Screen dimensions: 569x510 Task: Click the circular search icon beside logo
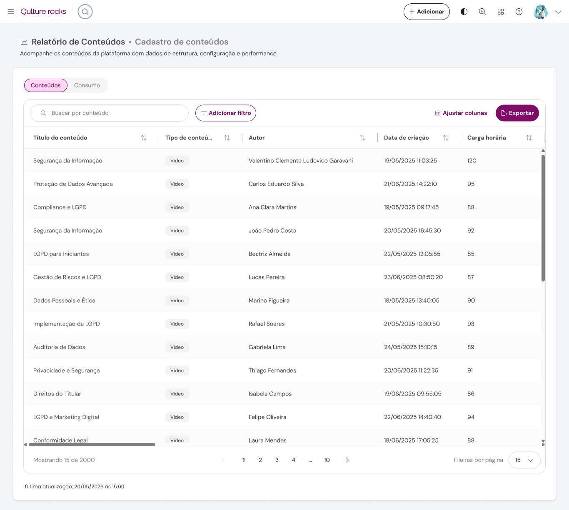[85, 12]
